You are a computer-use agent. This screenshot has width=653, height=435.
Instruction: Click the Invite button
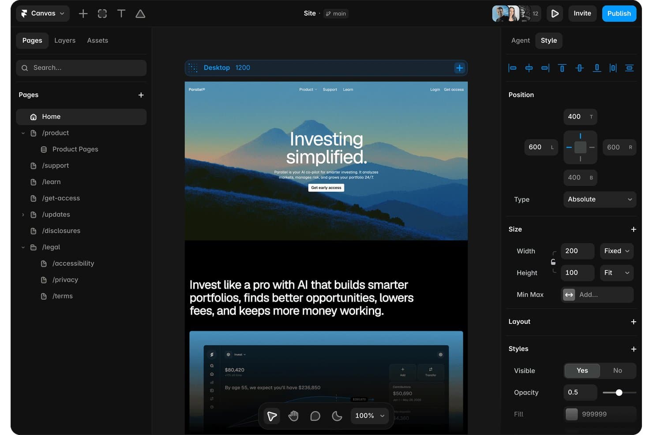(x=582, y=14)
